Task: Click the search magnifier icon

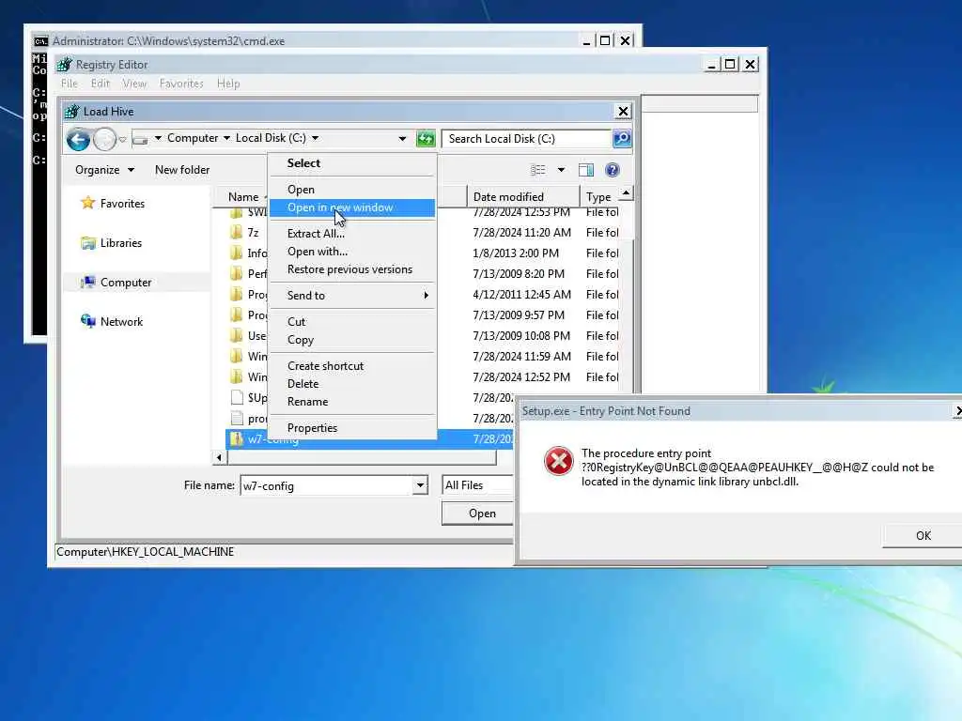Action: (x=622, y=139)
